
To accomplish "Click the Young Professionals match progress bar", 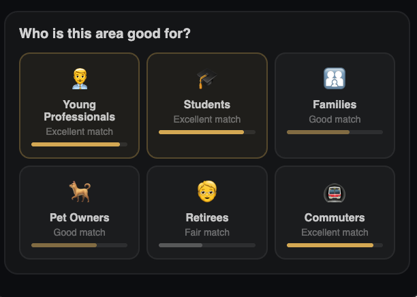I will (x=79, y=144).
